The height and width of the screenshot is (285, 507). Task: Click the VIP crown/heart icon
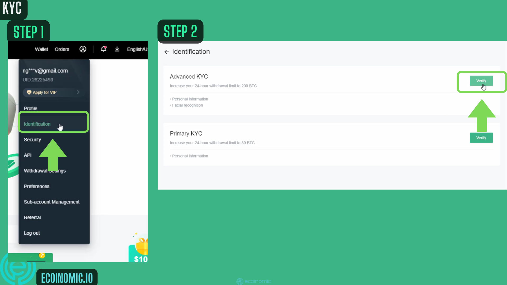click(29, 92)
